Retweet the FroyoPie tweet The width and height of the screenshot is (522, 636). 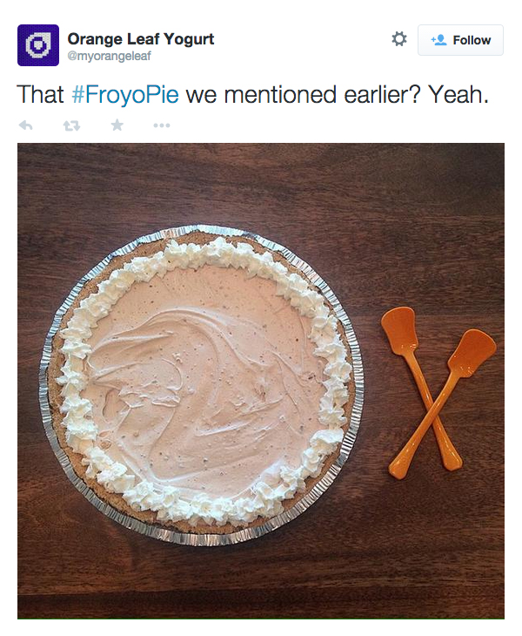[71, 125]
